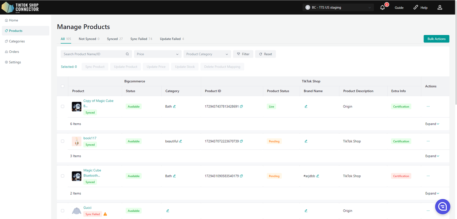
Task: Click the search magnifier icon
Action: point(127,54)
